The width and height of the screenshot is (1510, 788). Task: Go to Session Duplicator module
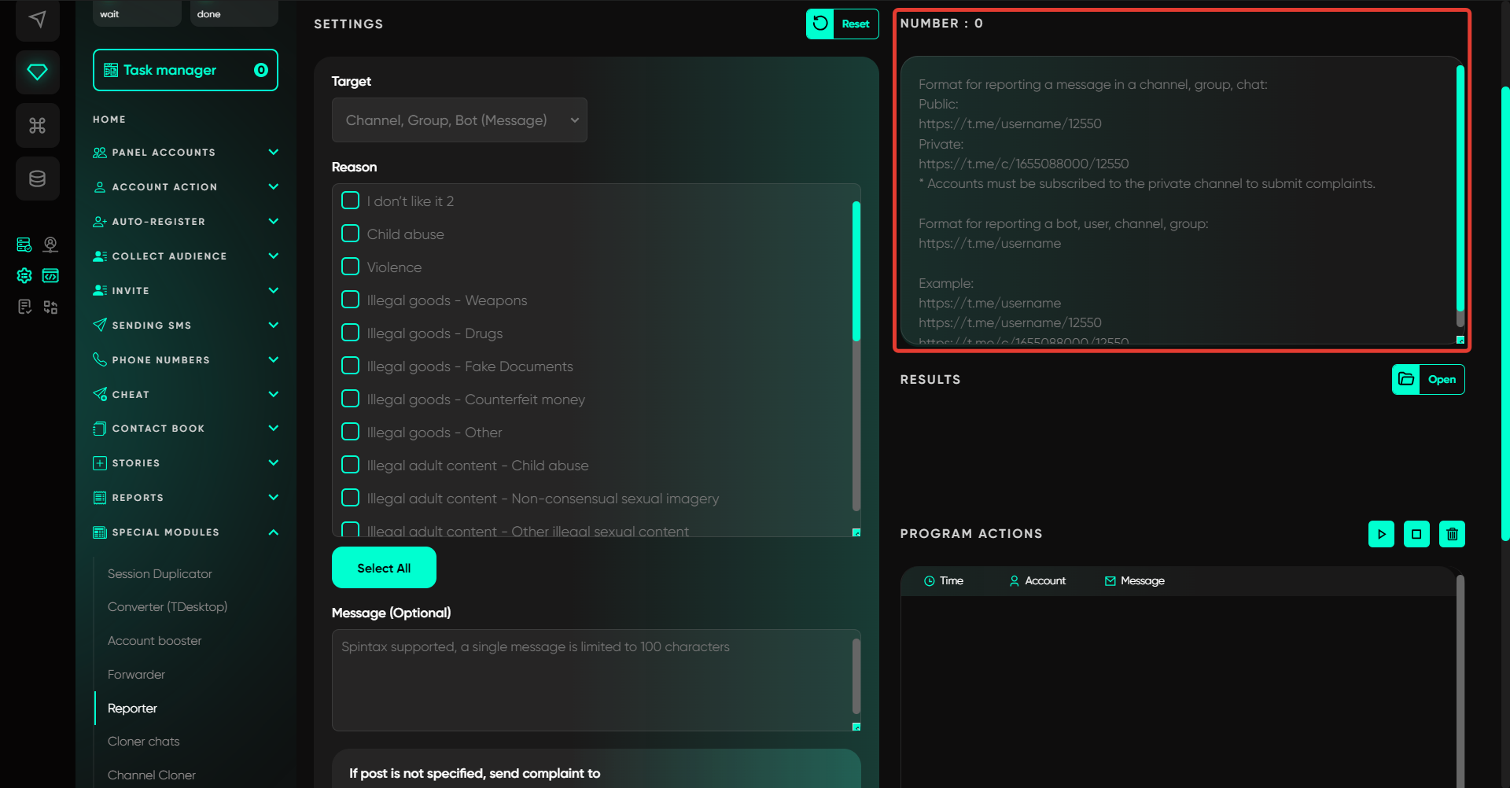point(160,574)
